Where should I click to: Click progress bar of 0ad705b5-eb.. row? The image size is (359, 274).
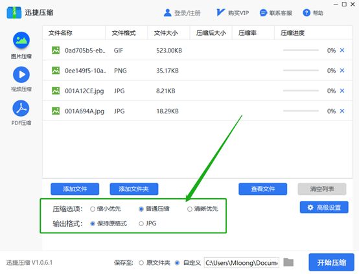tap(301, 50)
